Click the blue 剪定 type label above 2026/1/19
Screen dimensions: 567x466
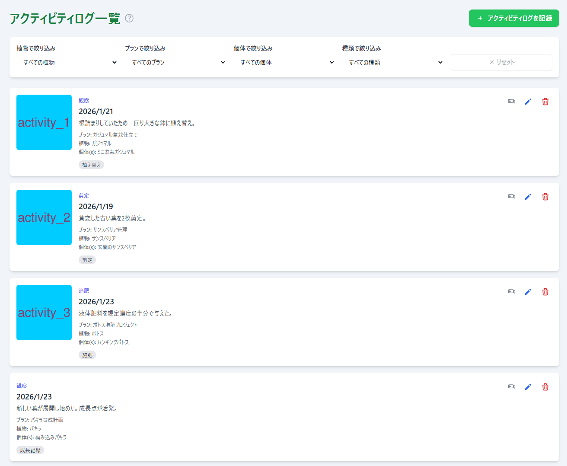[x=84, y=195]
